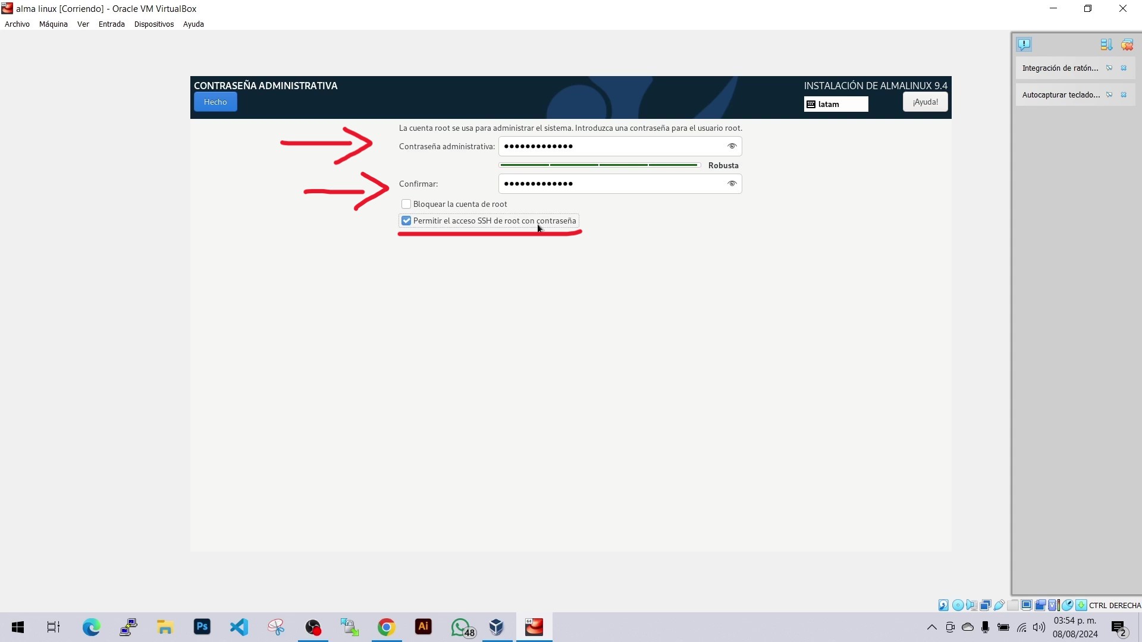Click the CPU virtualization status icon
This screenshot has height=642, width=1142.
click(x=1053, y=605)
